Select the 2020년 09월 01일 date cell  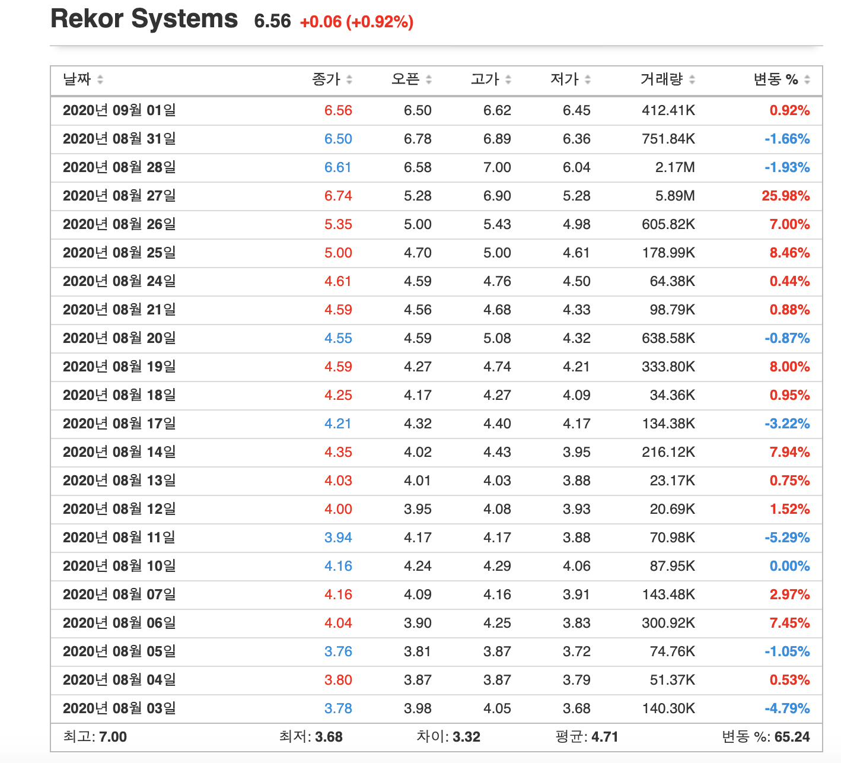coord(119,110)
